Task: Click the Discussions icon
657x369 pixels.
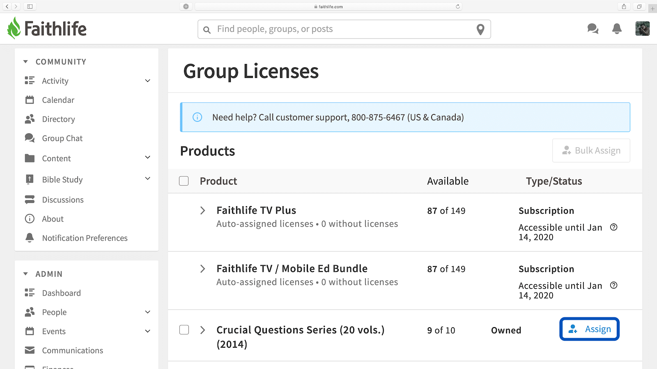Action: [30, 200]
